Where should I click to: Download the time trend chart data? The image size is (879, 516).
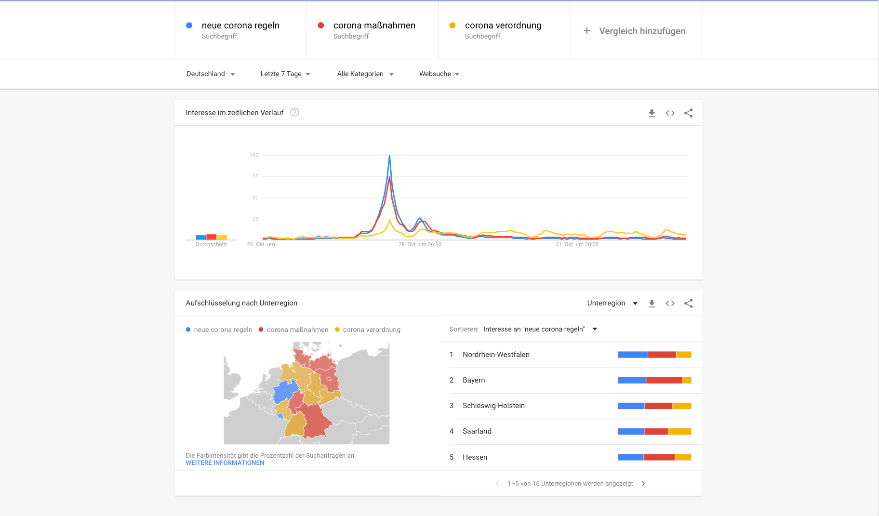652,113
